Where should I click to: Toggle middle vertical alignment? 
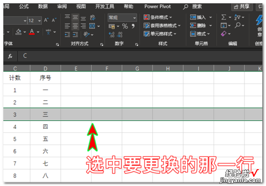75,17
